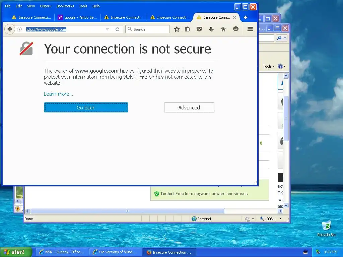
Task: Switch to third tab, Insecure Connection
Action: coord(124,17)
